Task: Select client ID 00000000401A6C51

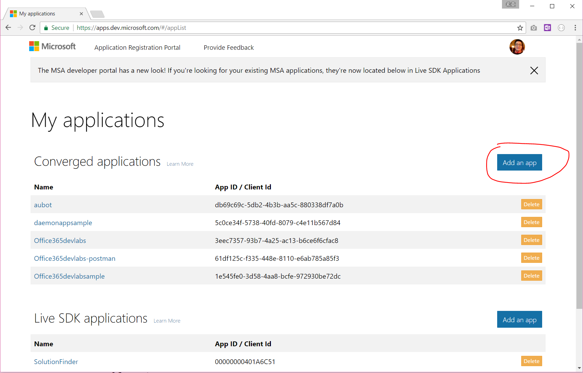Action: click(245, 362)
